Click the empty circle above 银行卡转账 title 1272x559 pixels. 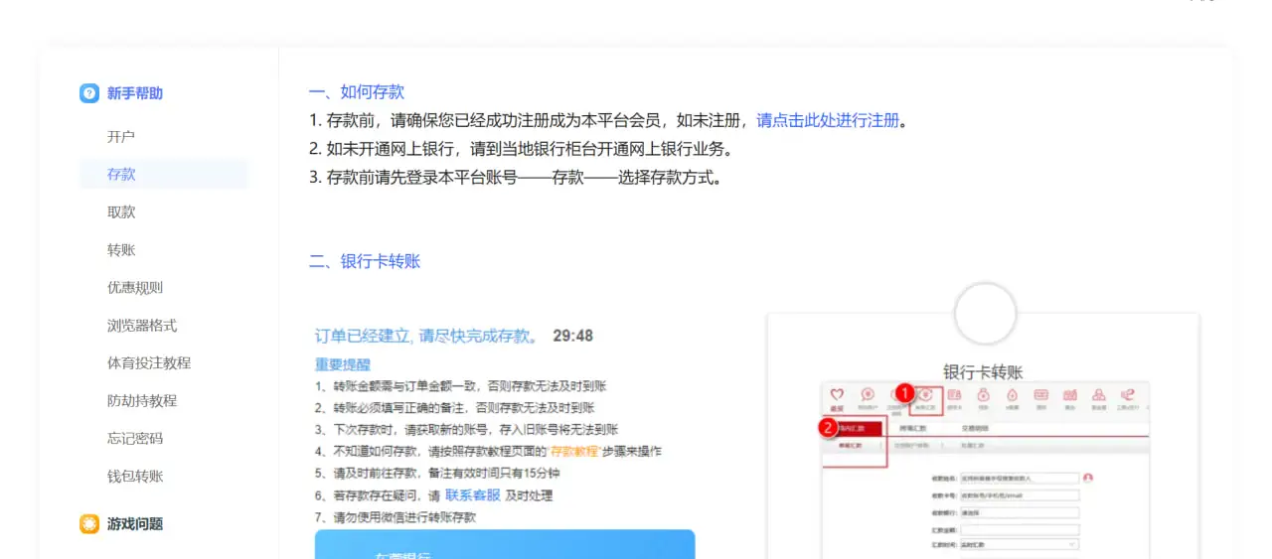984,314
